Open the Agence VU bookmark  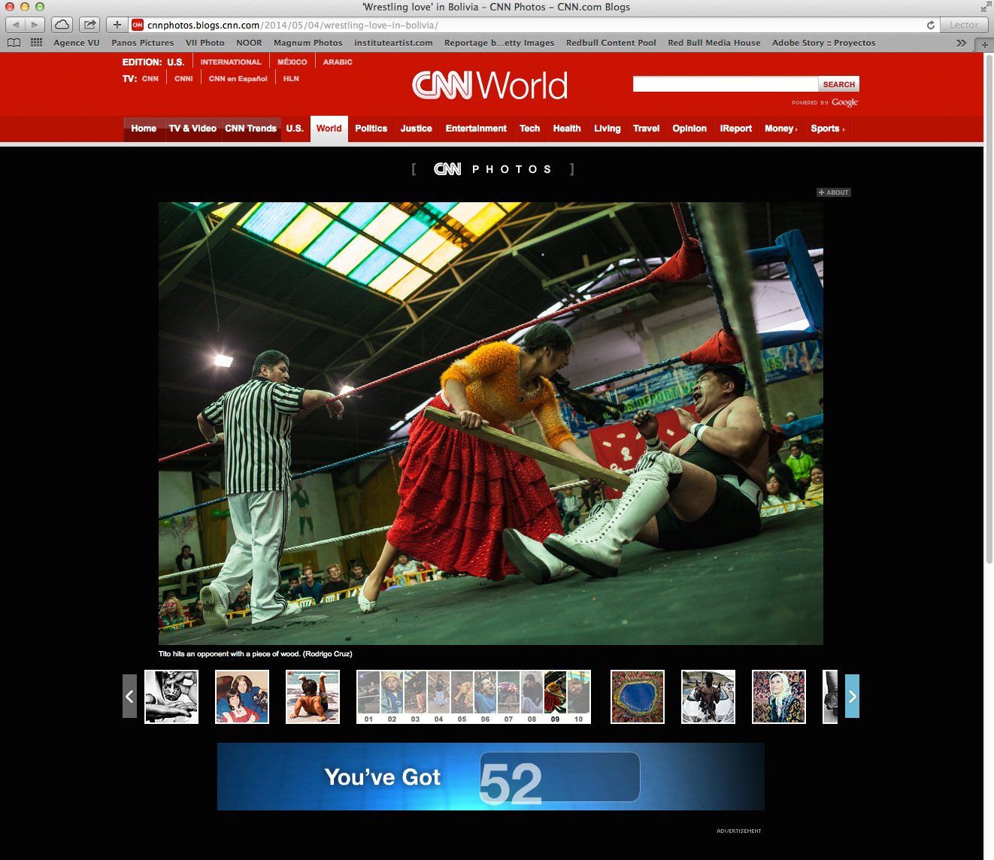coord(76,43)
